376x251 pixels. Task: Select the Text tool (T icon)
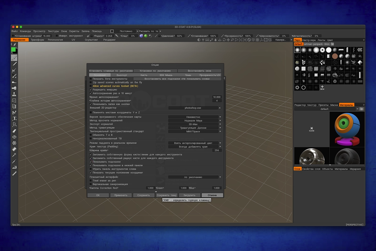point(14,119)
